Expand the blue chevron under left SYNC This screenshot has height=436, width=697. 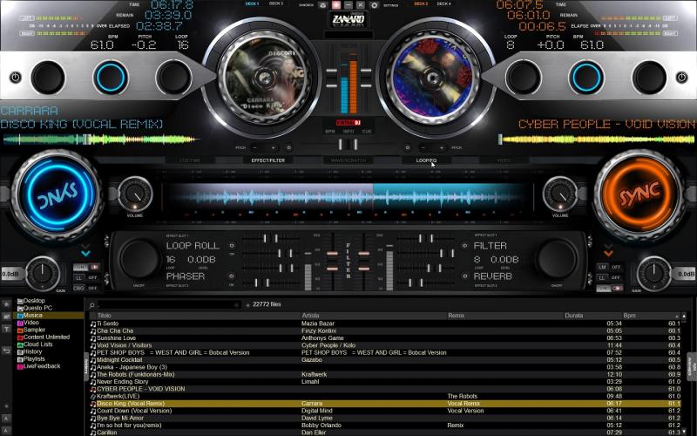point(85,253)
